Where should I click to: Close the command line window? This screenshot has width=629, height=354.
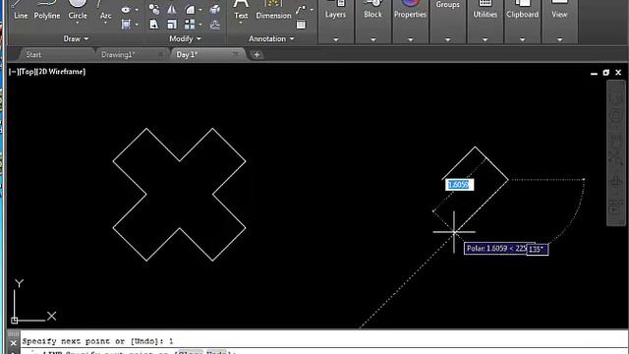click(x=13, y=343)
